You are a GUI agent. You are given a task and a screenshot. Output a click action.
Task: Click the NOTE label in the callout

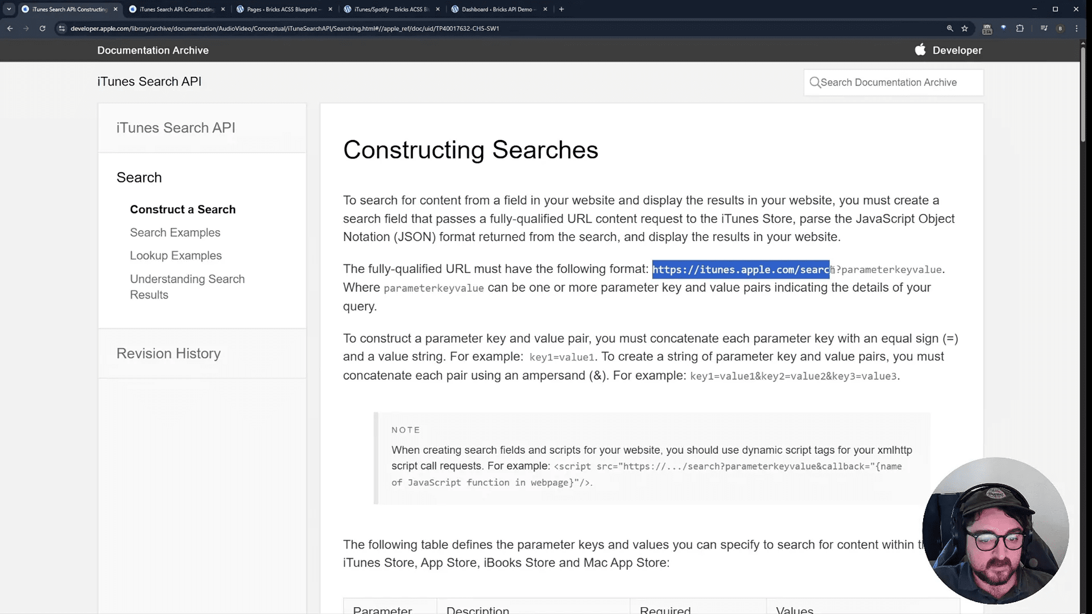(x=406, y=430)
